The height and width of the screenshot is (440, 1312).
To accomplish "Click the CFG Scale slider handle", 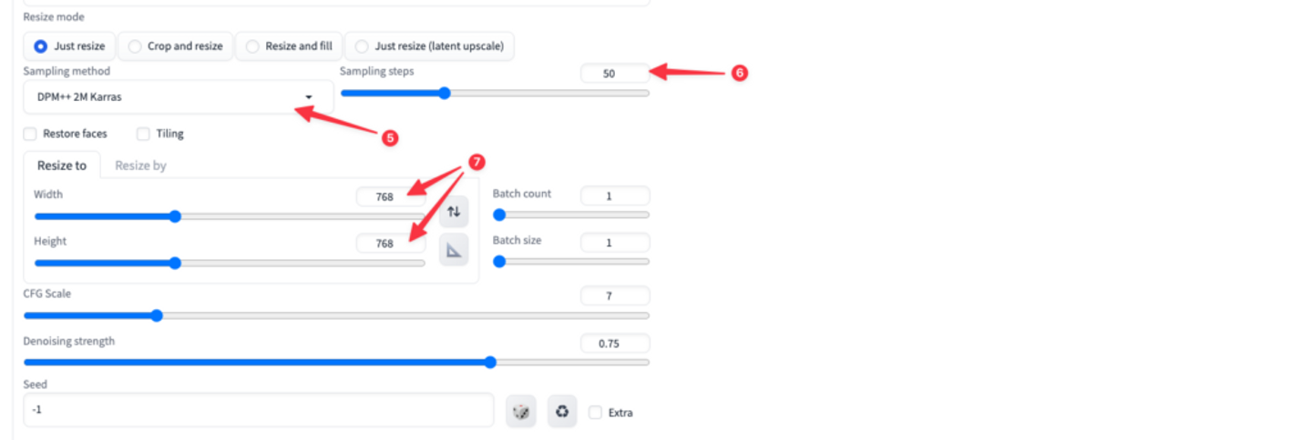I will [x=156, y=316].
